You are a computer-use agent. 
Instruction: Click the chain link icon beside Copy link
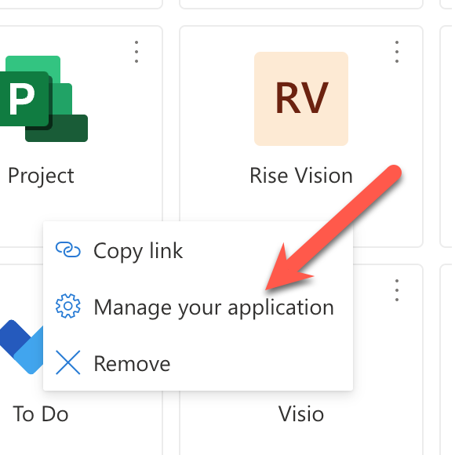click(68, 249)
